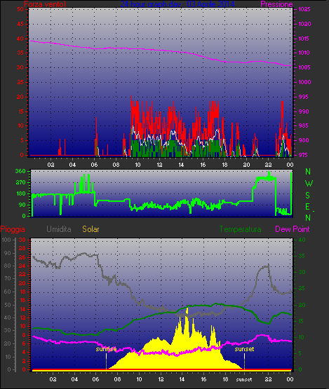Click the 'E' compass direction label
The width and height of the screenshot is (329, 389).
click(x=308, y=207)
